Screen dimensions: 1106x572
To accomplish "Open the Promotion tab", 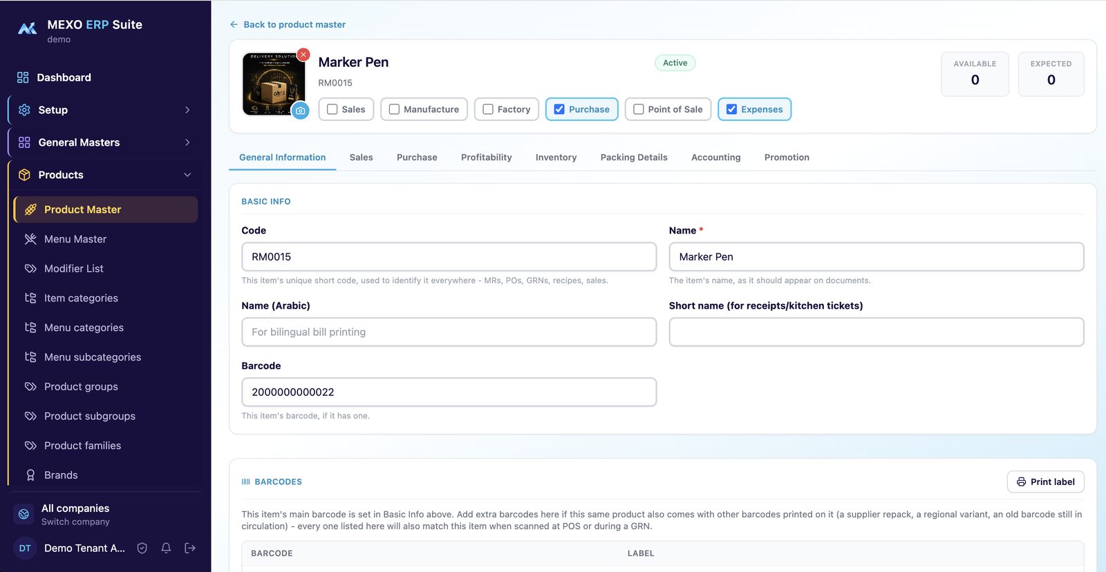I will tap(787, 158).
